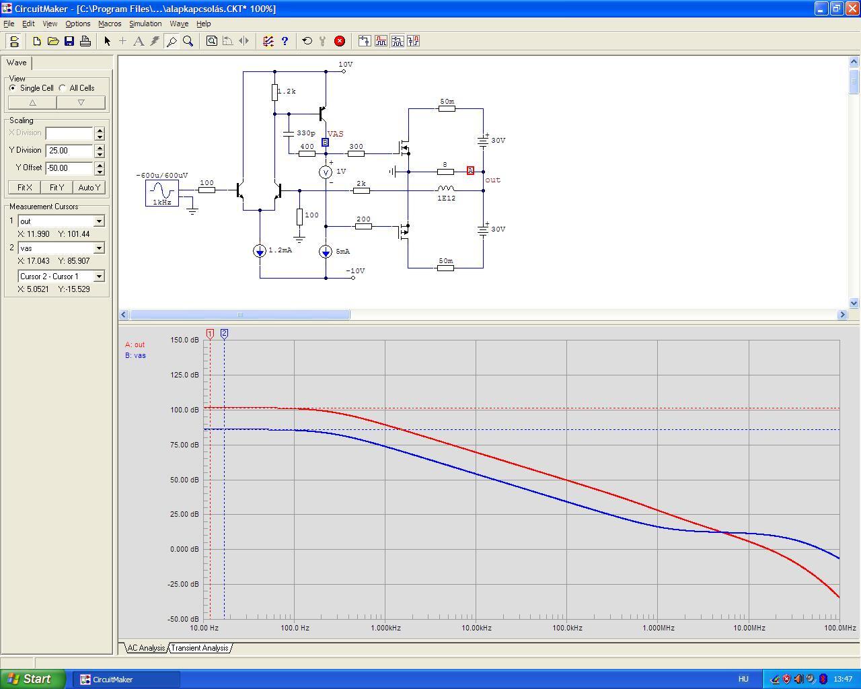The image size is (861, 689).
Task: Click measurement cursor 1 marker on graph
Action: [210, 334]
